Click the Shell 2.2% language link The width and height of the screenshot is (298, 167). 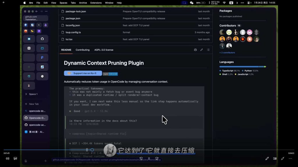(226, 75)
